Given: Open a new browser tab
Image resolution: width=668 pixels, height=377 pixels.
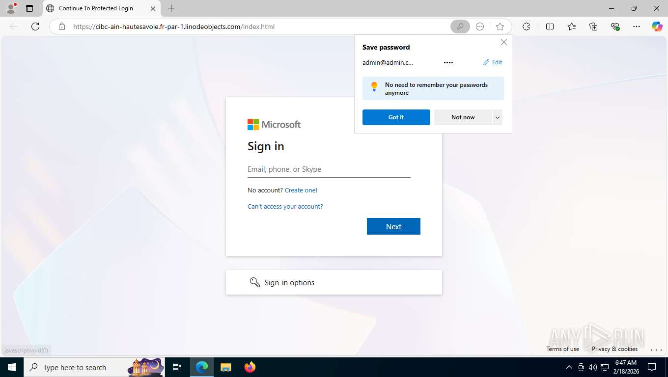Looking at the screenshot, I should 171,8.
